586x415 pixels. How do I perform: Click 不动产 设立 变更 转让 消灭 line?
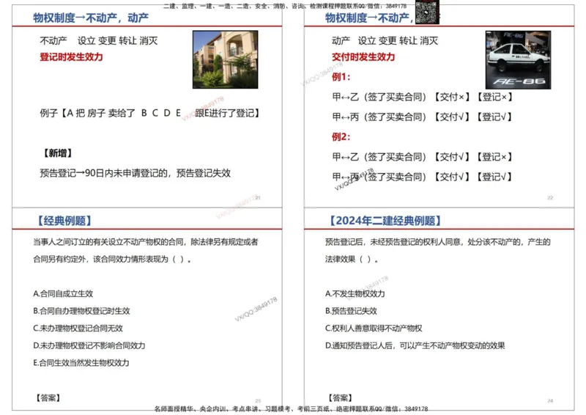99,40
